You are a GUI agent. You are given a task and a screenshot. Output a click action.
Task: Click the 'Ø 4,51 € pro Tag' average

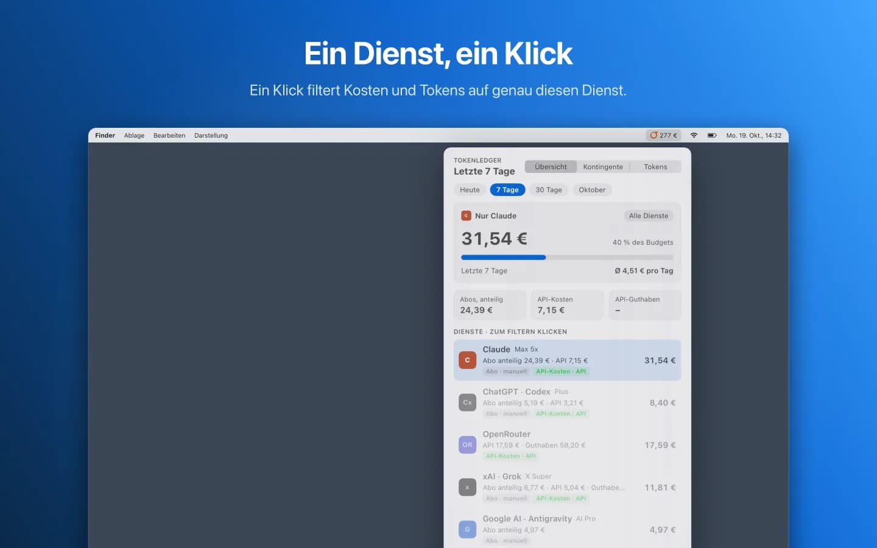tap(644, 271)
